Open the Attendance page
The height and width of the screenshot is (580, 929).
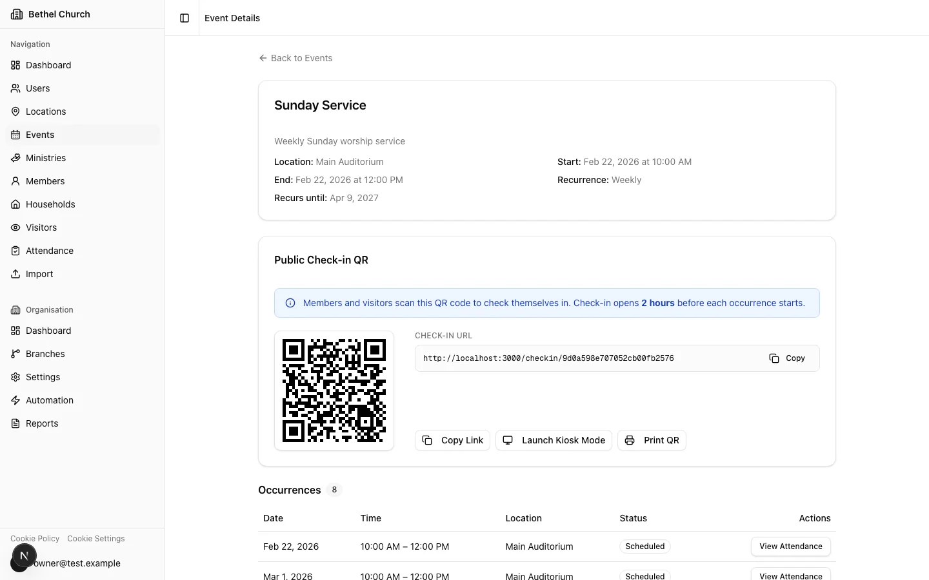coord(83,251)
